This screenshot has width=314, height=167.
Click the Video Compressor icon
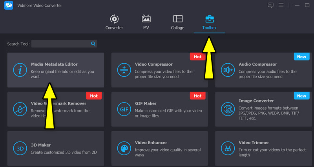(124, 70)
